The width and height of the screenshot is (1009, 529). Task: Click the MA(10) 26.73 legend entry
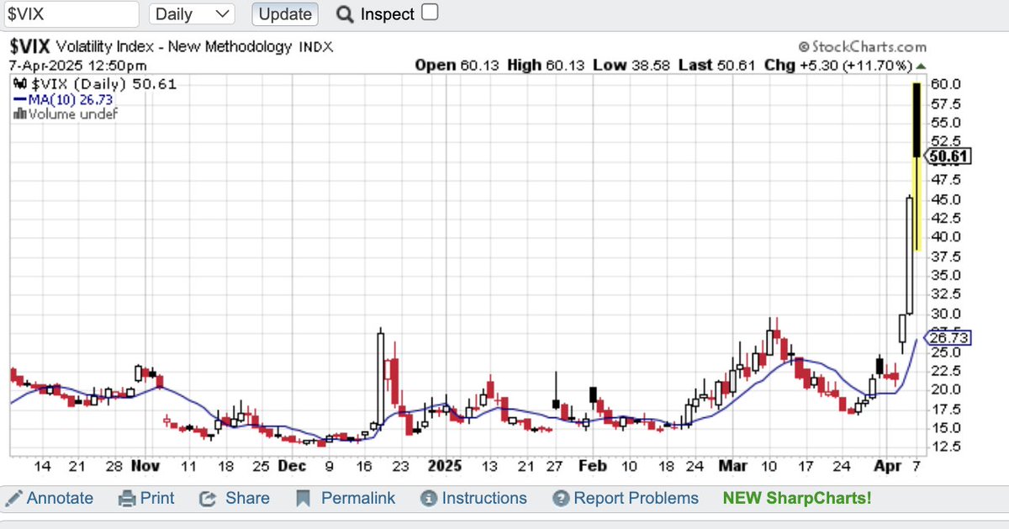coord(63,99)
